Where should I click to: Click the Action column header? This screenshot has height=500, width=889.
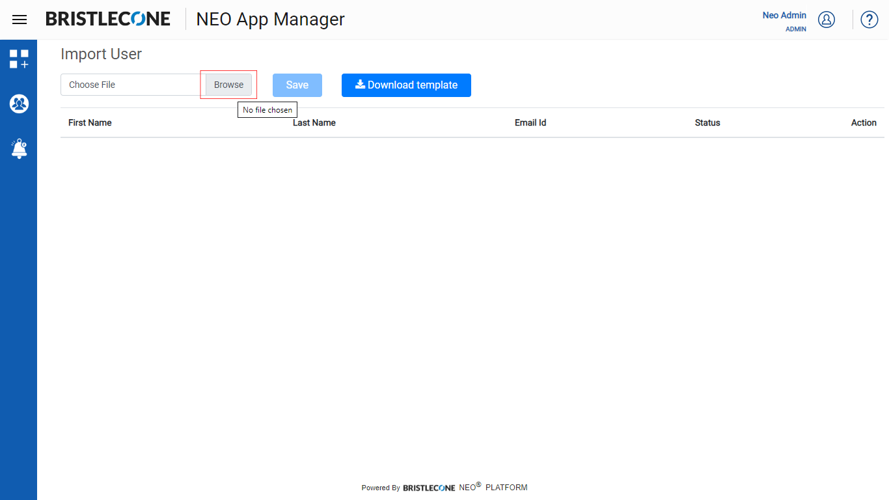[864, 122]
